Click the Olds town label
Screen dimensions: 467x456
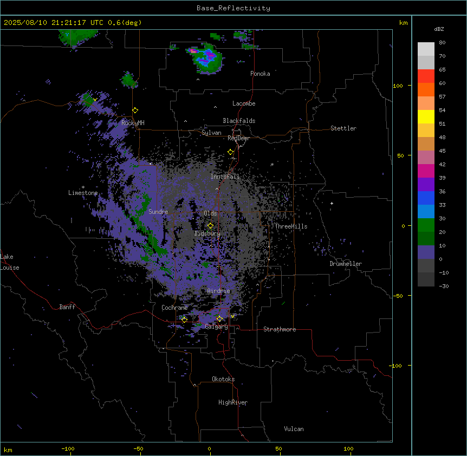210,213
